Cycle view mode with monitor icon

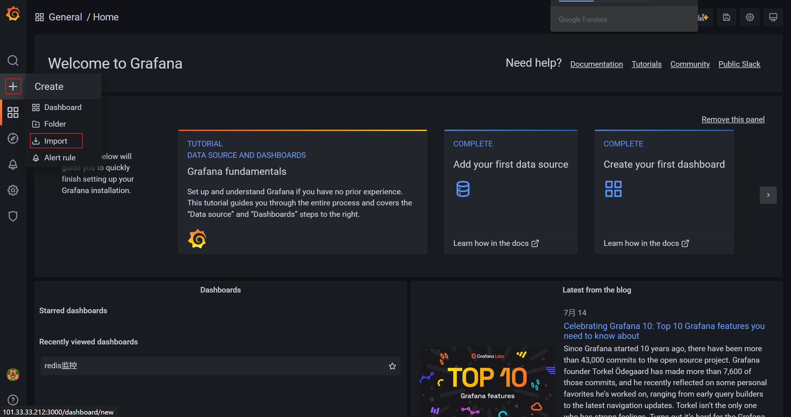[x=773, y=17]
